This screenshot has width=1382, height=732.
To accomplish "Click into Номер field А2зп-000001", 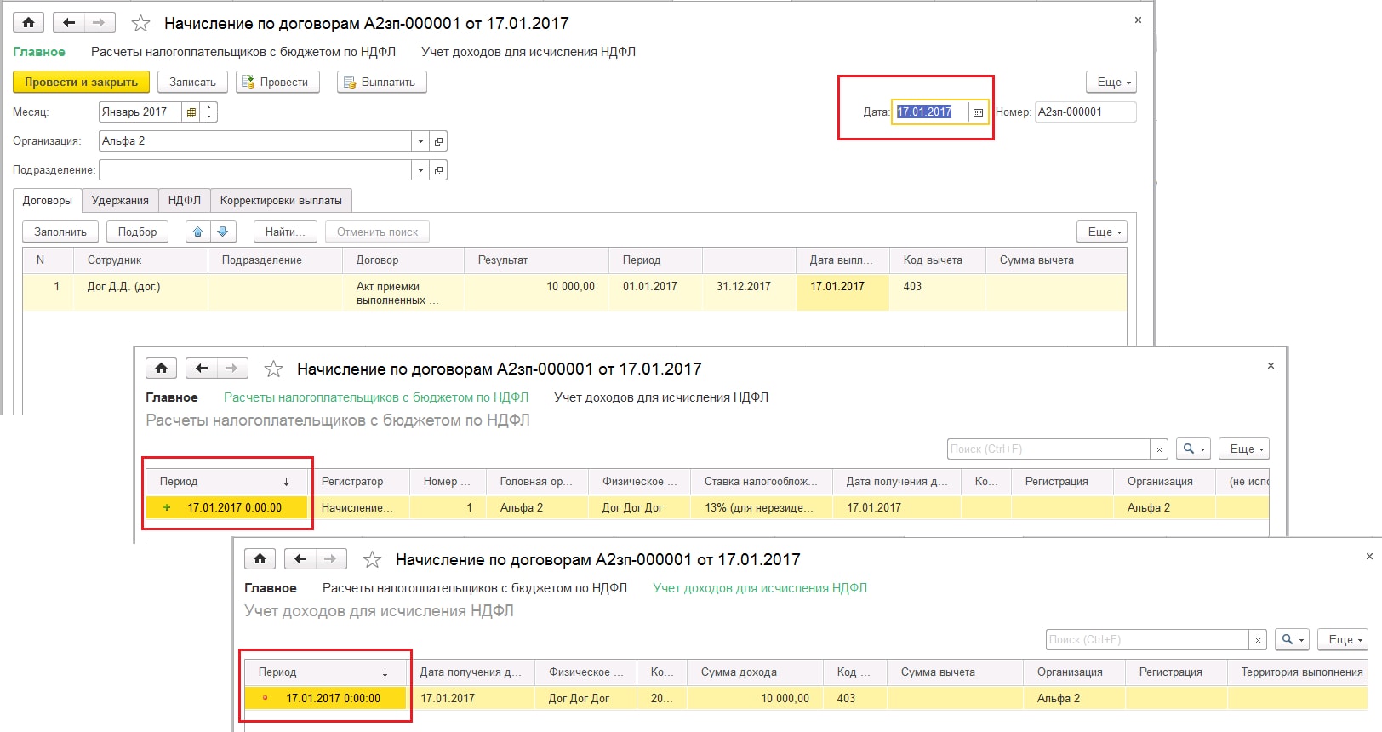I will click(1085, 112).
